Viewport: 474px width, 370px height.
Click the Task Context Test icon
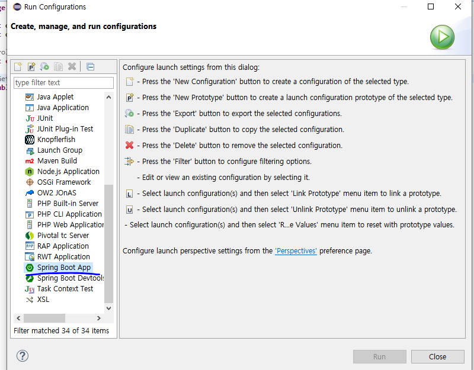pos(29,289)
